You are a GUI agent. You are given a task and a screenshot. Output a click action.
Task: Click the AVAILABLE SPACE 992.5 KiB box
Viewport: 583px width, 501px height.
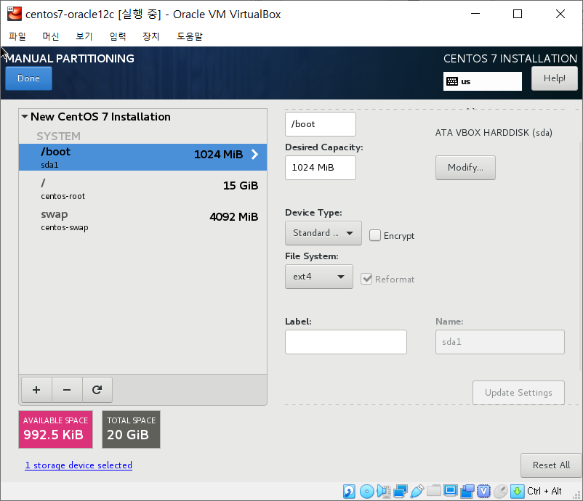click(56, 429)
